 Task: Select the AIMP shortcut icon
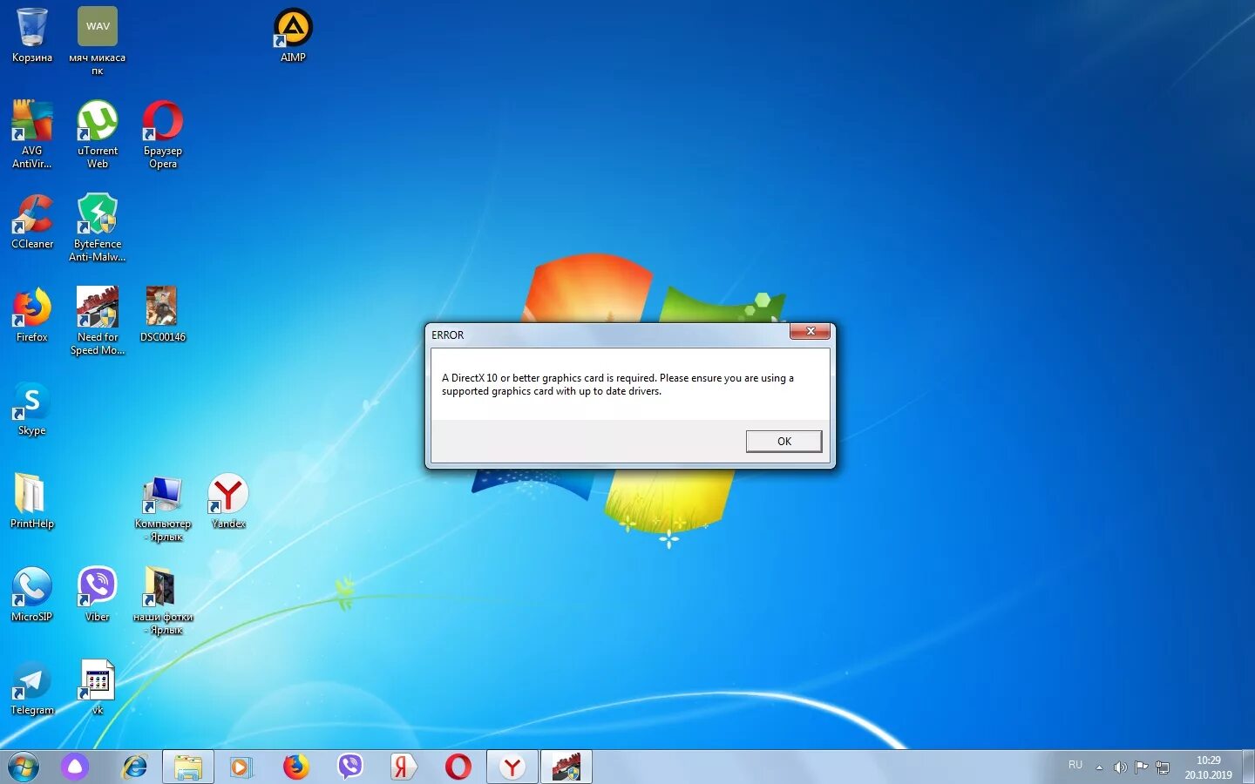(293, 35)
